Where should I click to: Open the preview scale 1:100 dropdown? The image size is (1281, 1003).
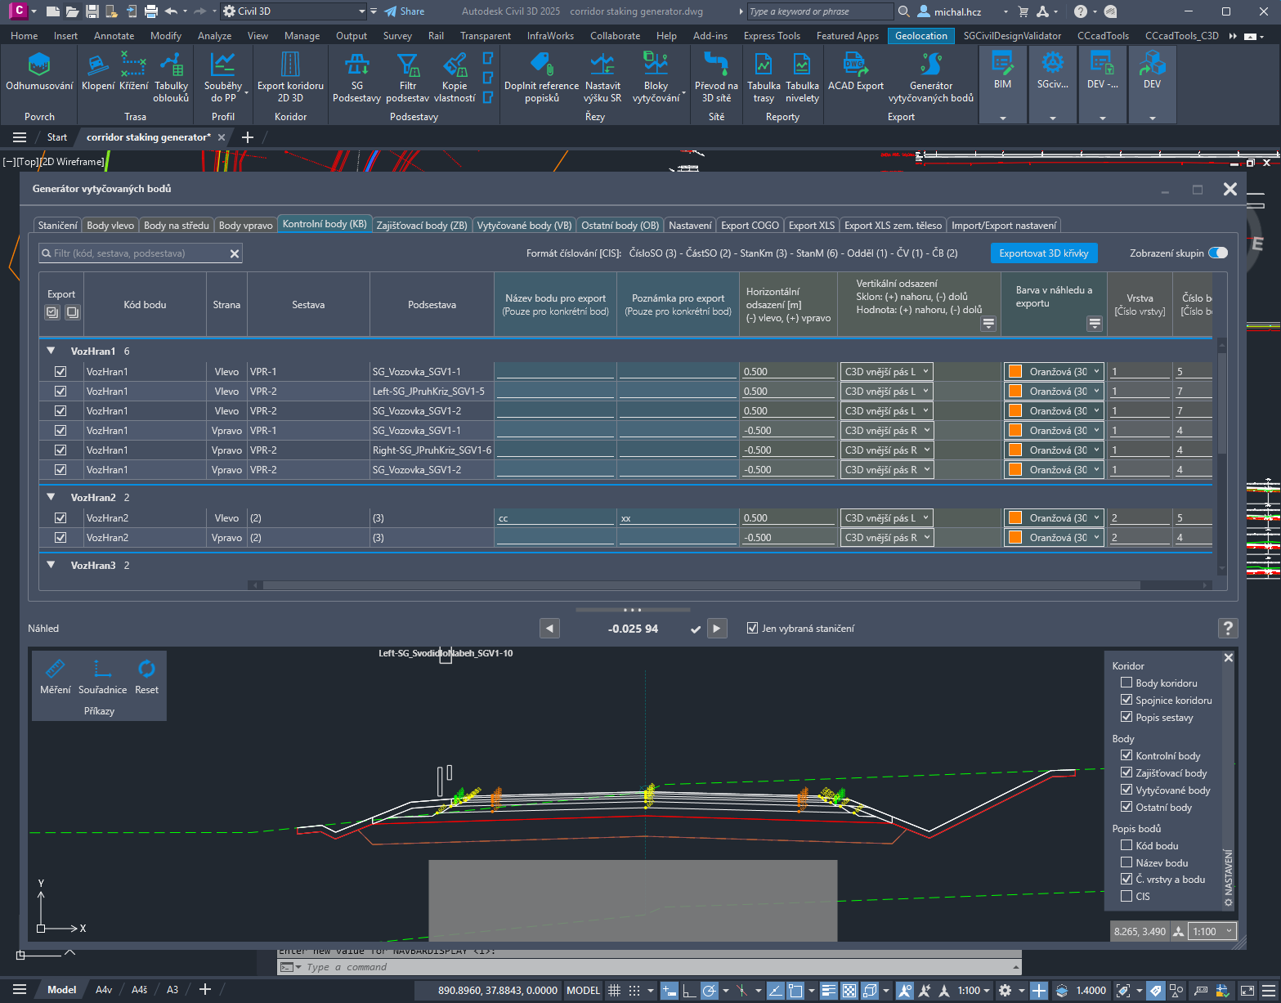[x=1213, y=931]
